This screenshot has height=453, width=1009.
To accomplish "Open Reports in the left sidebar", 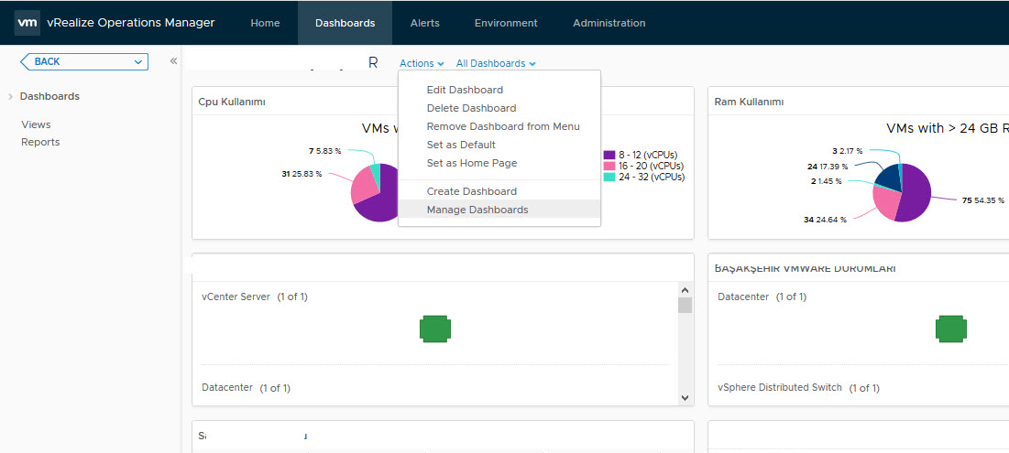I will [x=40, y=142].
